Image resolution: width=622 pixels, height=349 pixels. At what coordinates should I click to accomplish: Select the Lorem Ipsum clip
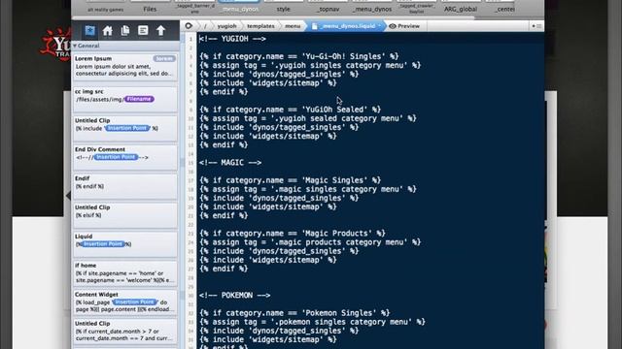[125, 67]
